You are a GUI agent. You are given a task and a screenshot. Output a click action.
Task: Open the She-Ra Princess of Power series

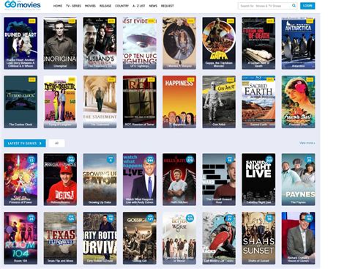point(20,180)
